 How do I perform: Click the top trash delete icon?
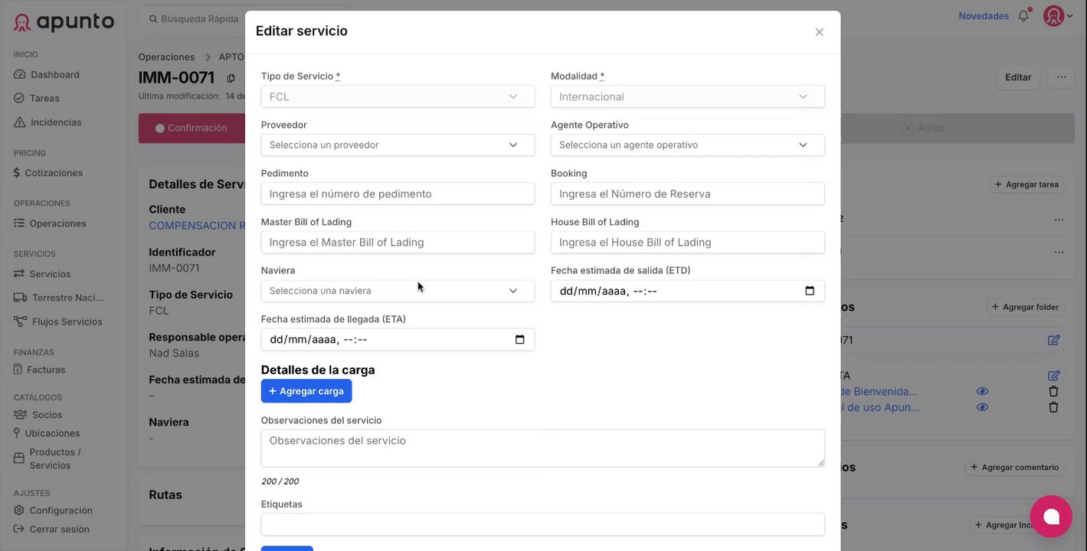point(1053,391)
